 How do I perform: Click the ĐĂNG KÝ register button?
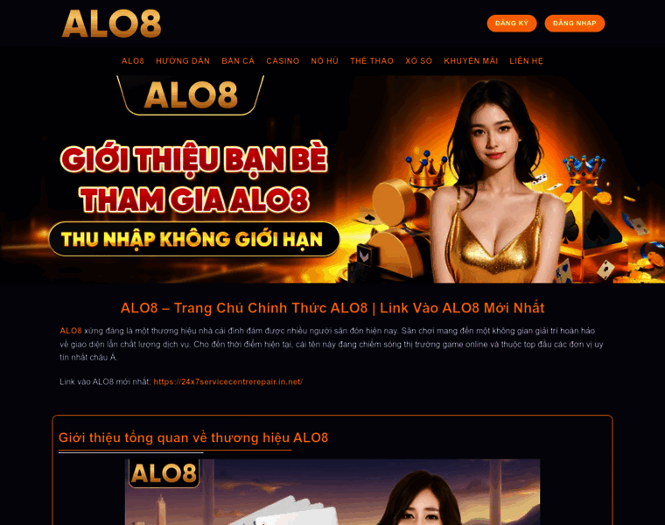(512, 24)
